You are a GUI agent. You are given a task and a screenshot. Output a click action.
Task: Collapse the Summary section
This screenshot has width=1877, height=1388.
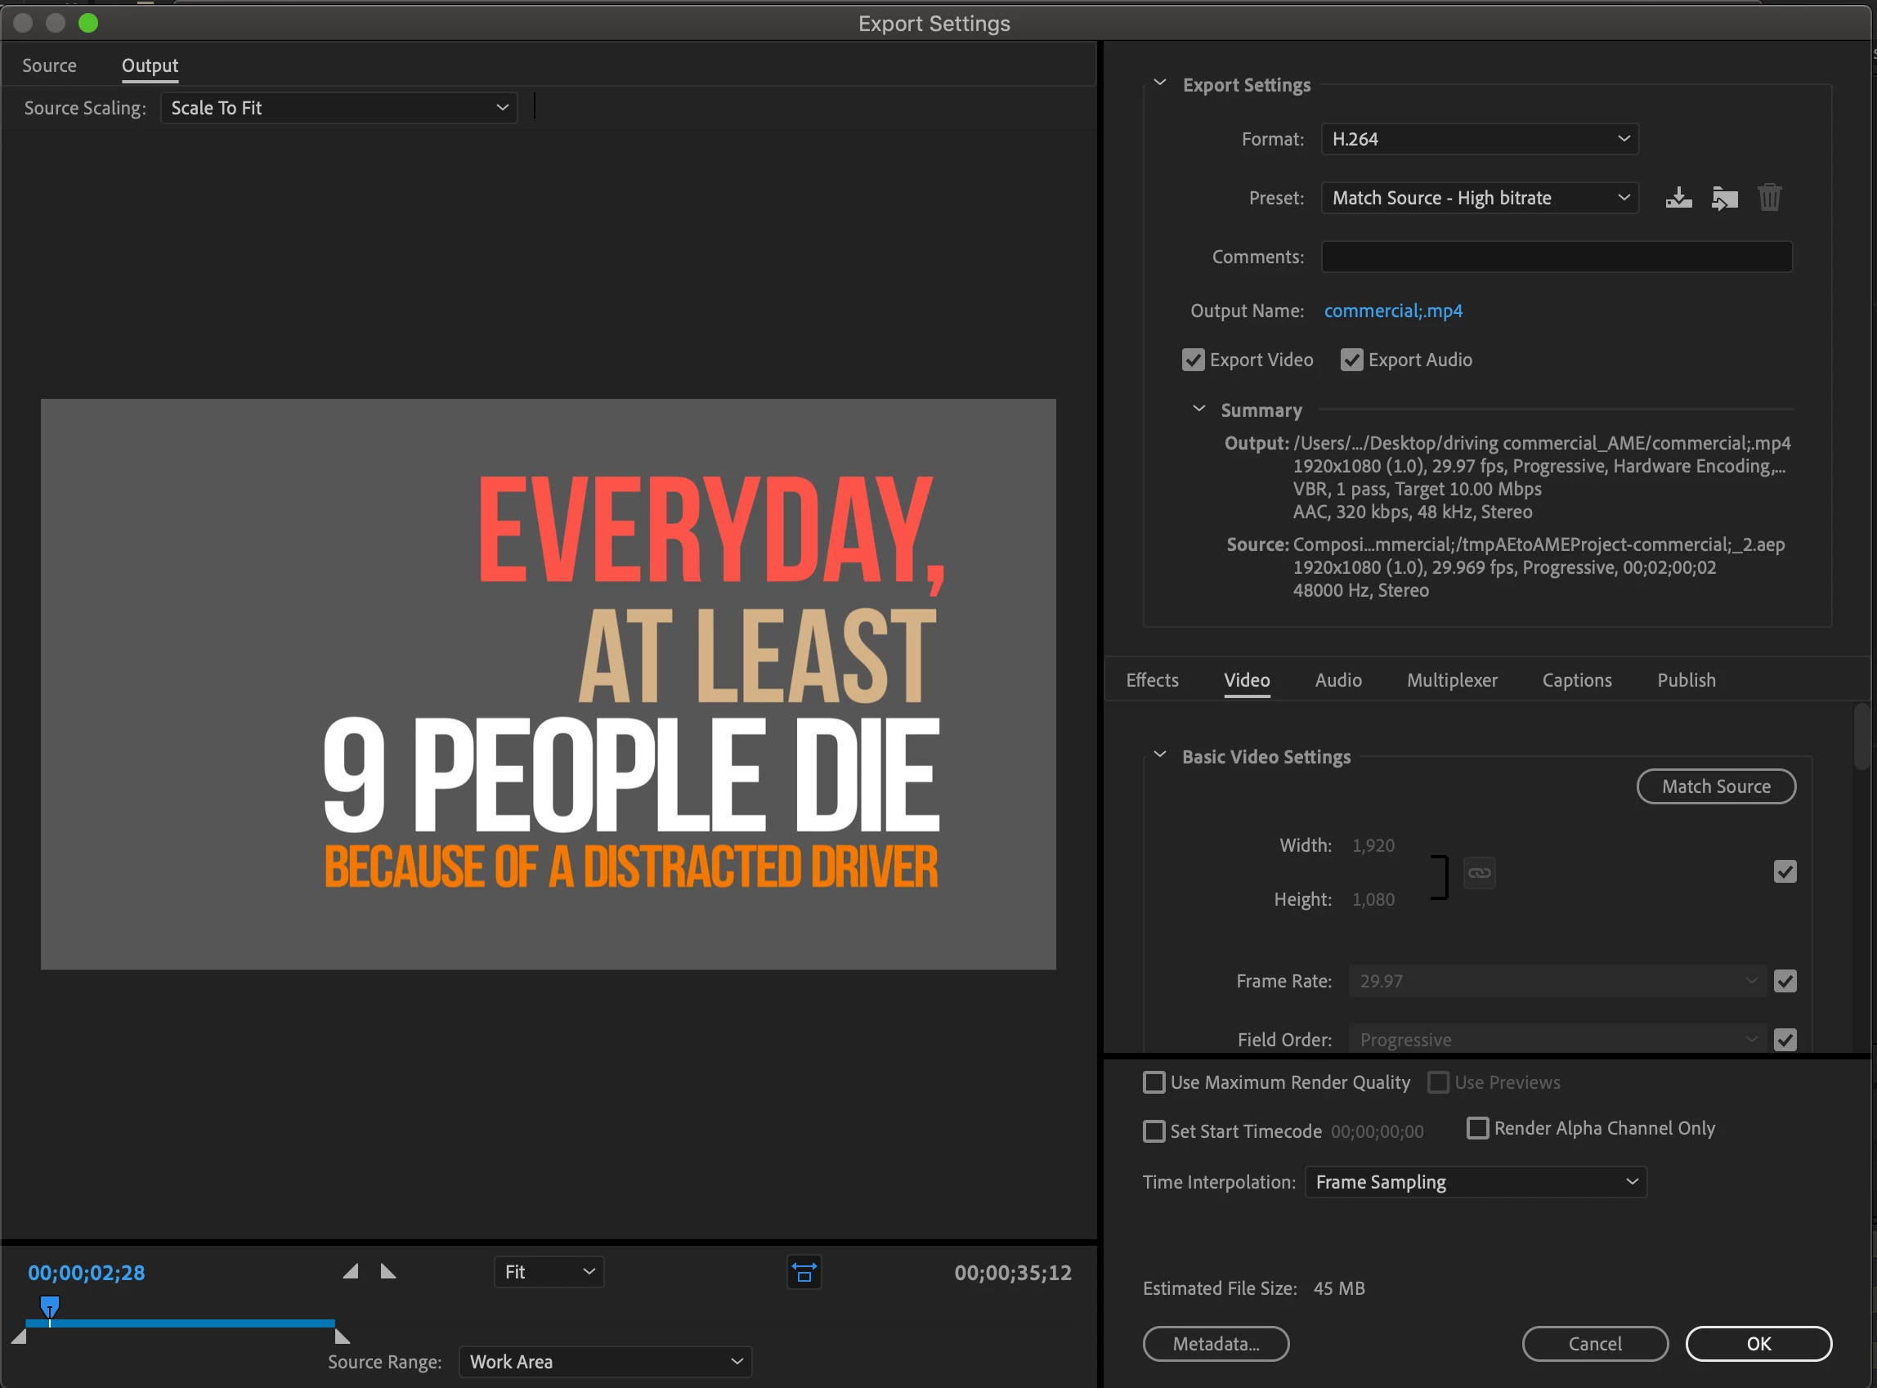coord(1199,410)
